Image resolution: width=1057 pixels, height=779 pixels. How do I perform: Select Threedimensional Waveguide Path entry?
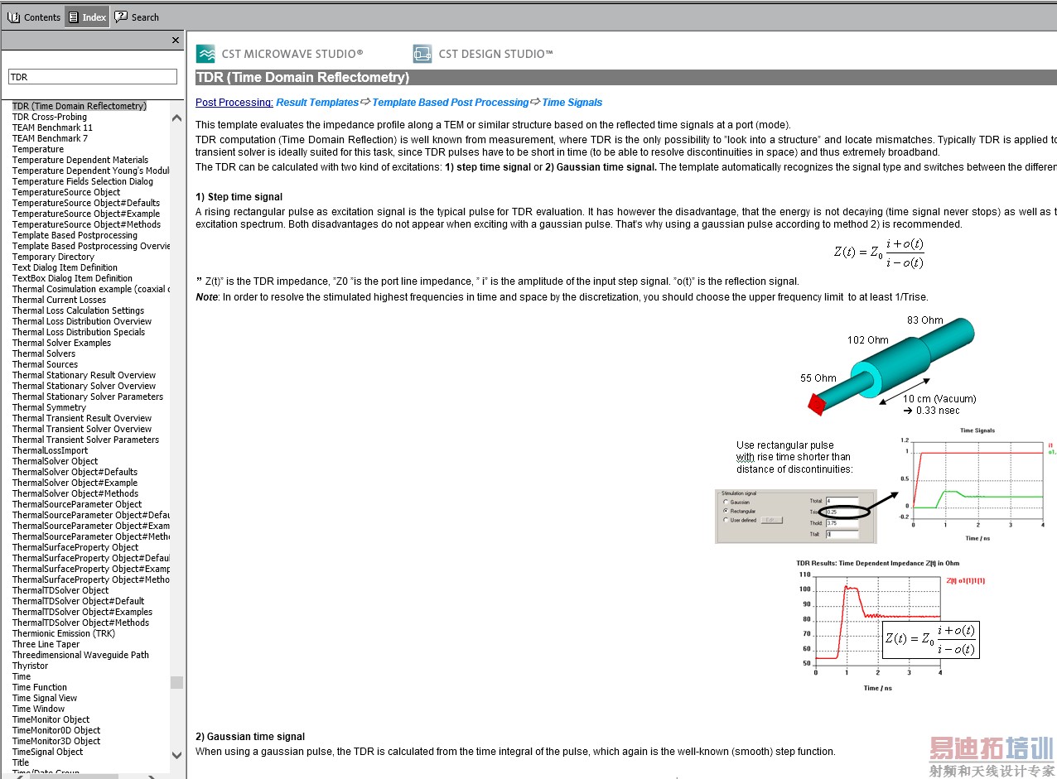[81, 655]
